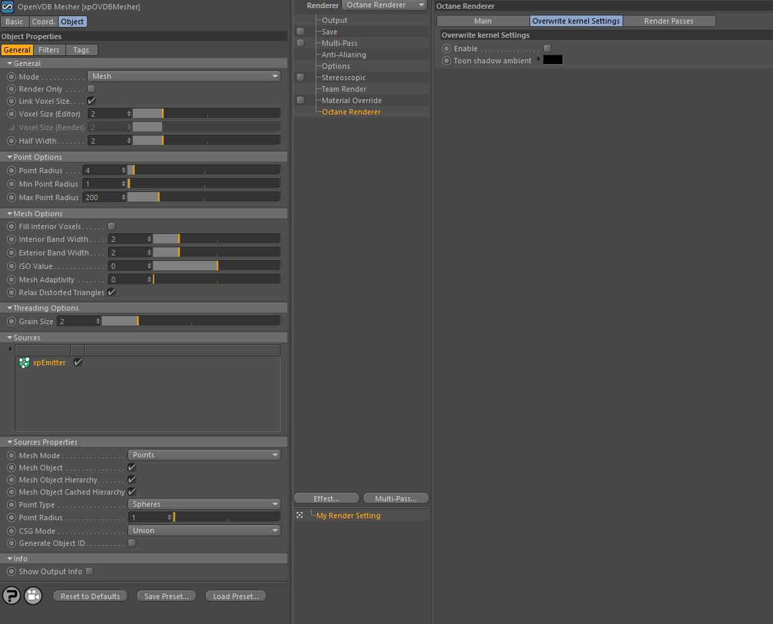
Task: Toggle the Save render setting checkbox
Action: [300, 32]
